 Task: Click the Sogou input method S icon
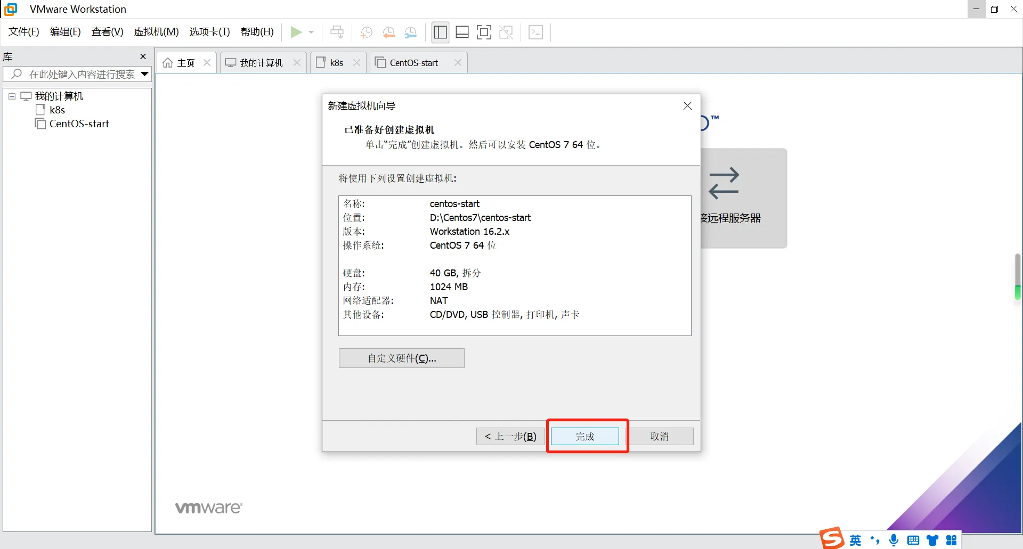pos(832,538)
